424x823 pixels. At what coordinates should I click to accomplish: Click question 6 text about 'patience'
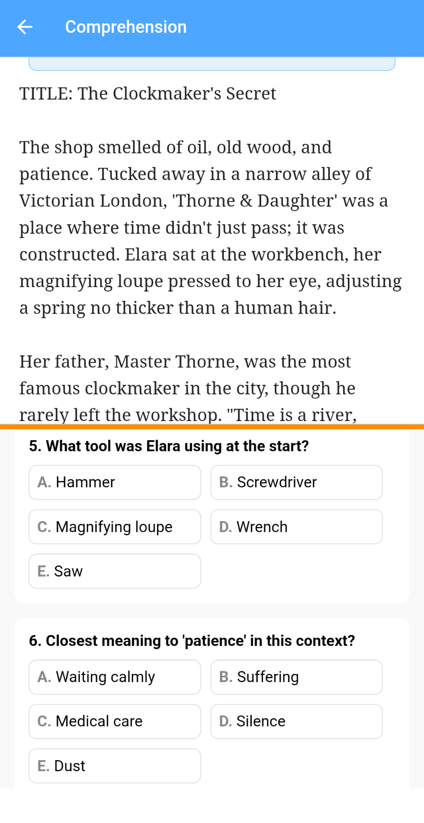pos(191,641)
